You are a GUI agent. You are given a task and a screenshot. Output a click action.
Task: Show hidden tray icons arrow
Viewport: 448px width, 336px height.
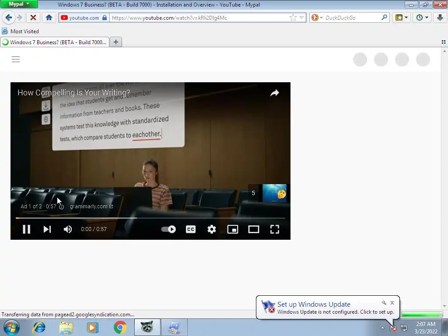coord(382,328)
